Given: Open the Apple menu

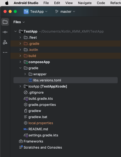Looking at the screenshot, I should pos(7,3).
